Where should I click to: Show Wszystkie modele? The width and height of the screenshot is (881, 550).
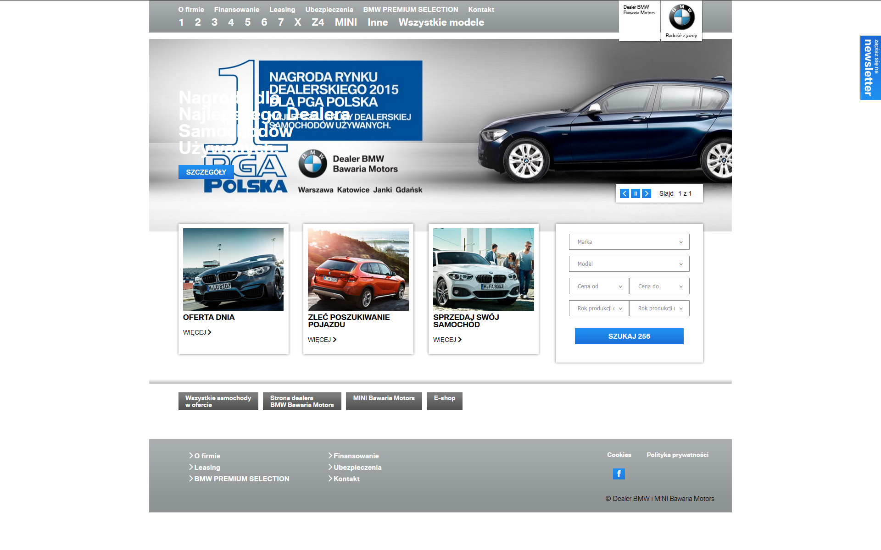[x=441, y=22]
